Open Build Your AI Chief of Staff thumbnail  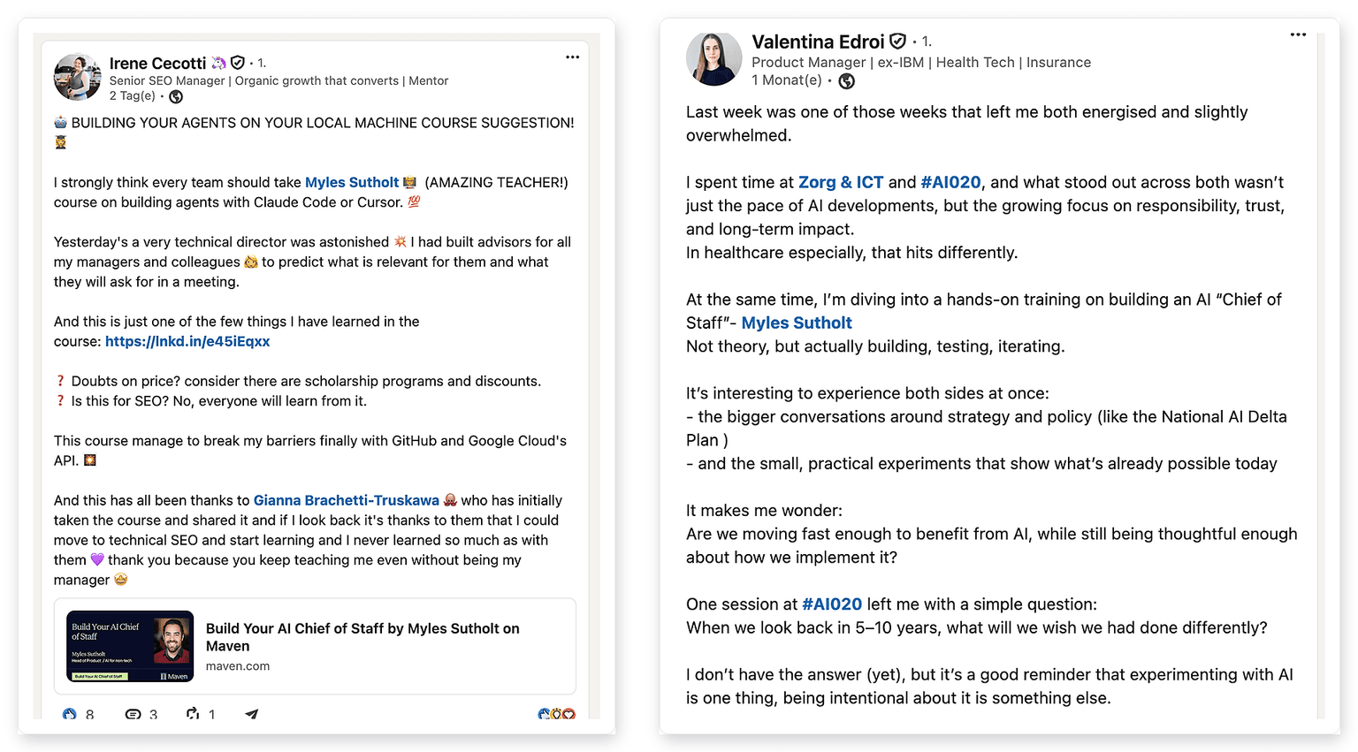130,647
